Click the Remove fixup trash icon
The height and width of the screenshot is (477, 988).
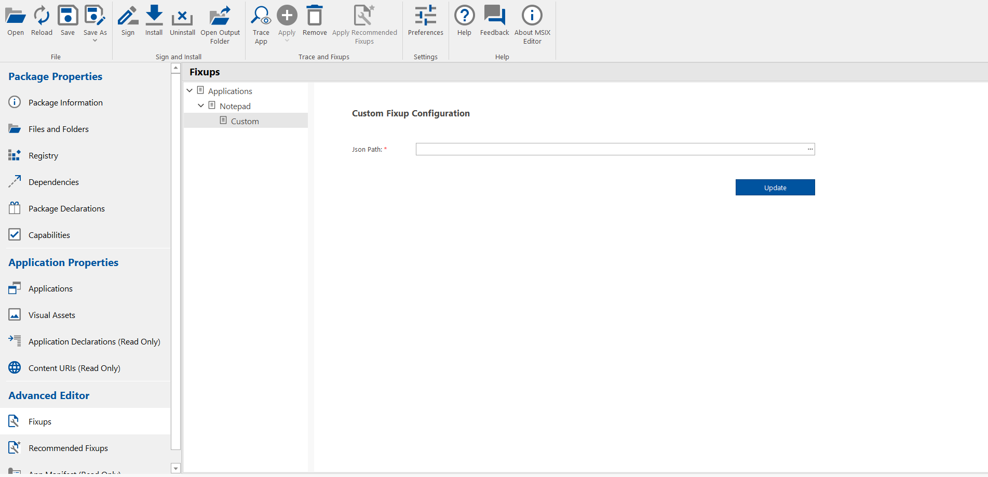click(x=315, y=16)
